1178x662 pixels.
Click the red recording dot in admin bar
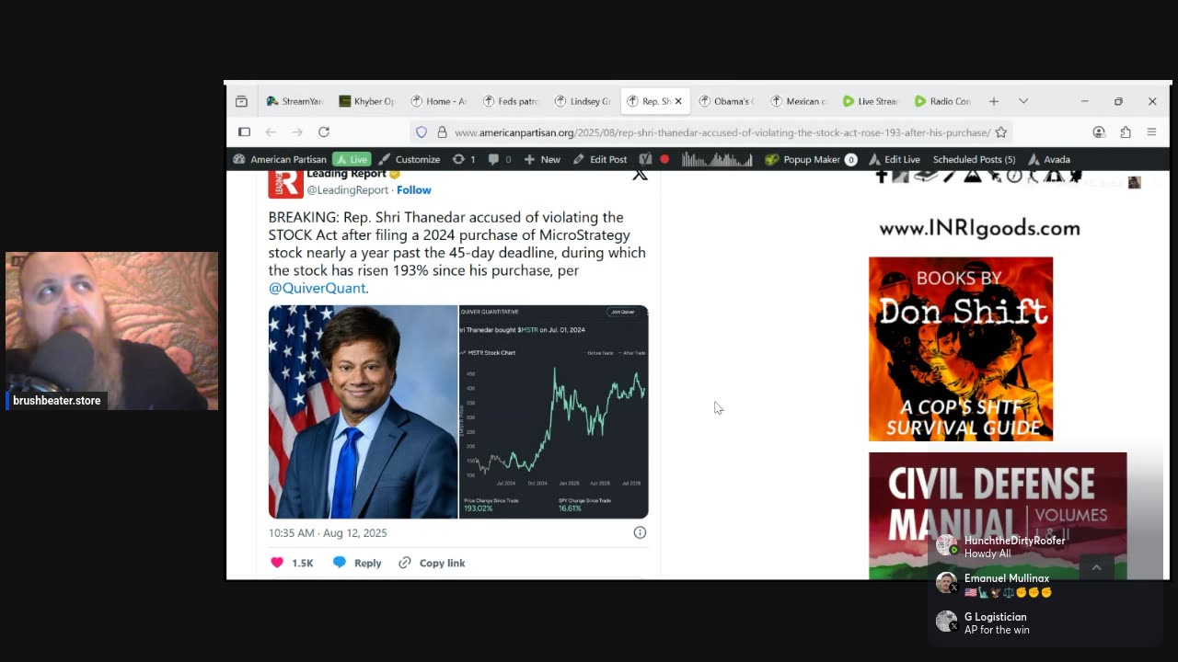pyautogui.click(x=664, y=159)
